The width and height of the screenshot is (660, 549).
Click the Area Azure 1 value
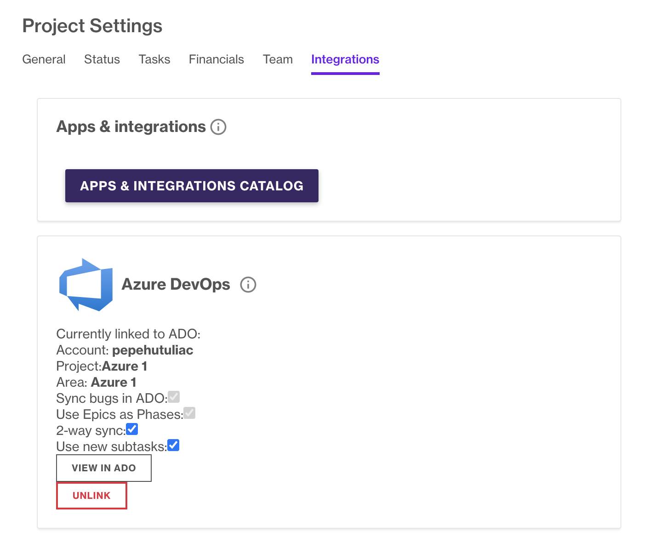[x=114, y=382]
